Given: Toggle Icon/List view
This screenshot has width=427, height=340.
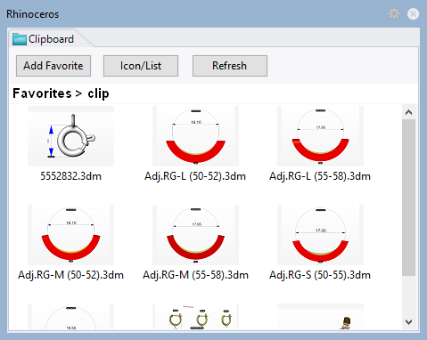Looking at the screenshot, I should click(x=141, y=66).
